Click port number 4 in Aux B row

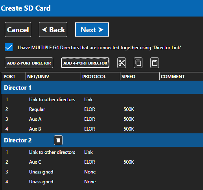pyautogui.click(x=7, y=129)
